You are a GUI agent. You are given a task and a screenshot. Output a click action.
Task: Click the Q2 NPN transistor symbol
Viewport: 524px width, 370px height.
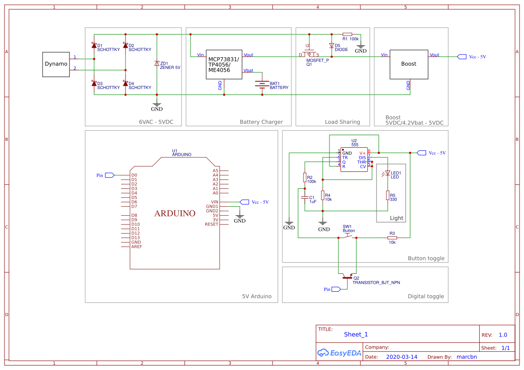347,277
